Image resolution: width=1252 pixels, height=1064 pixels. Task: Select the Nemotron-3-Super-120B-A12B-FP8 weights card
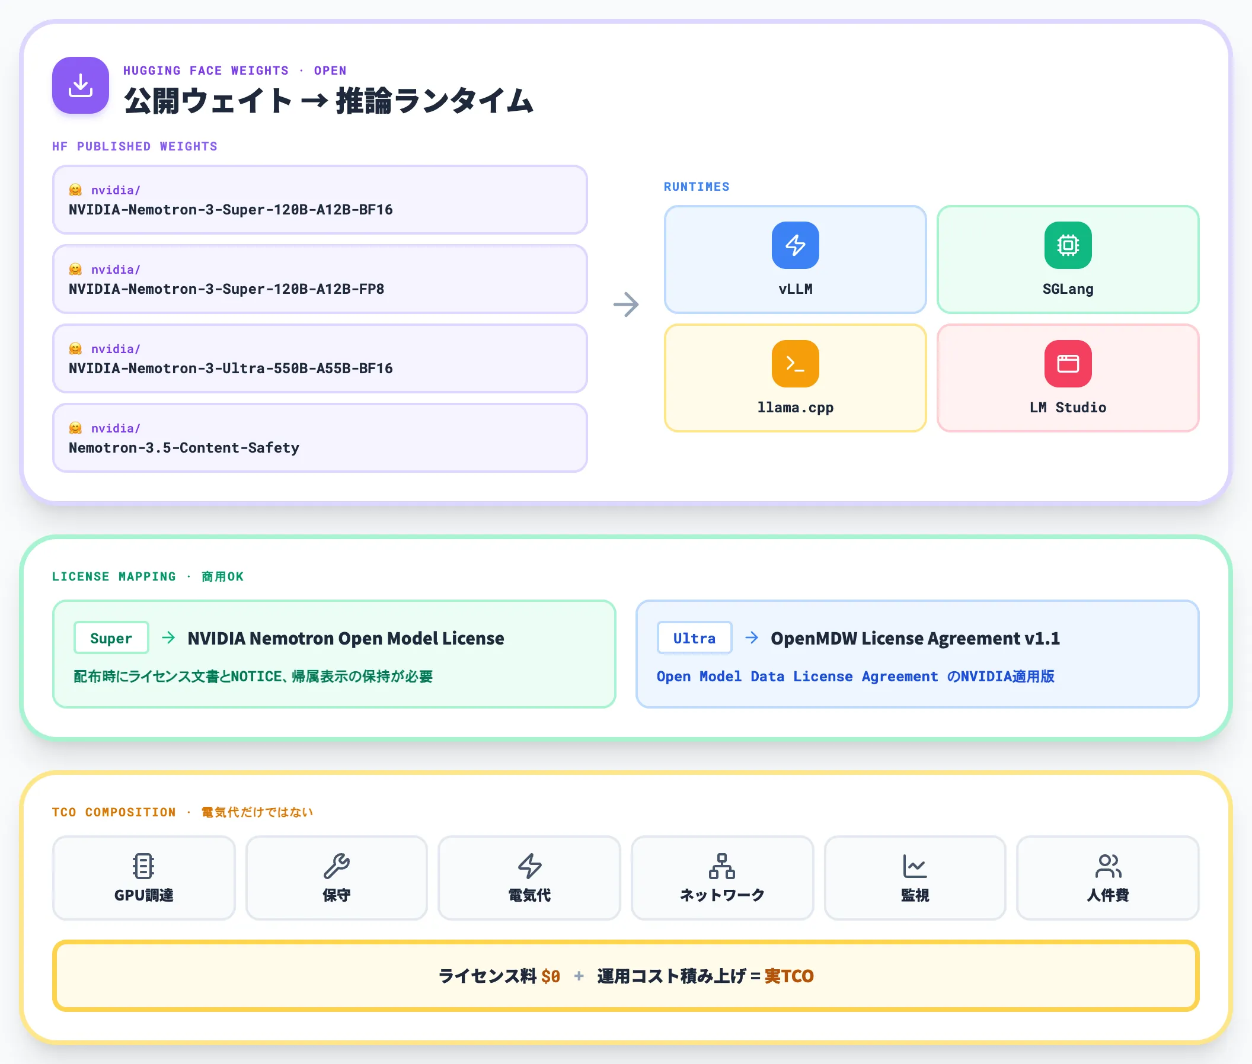click(320, 279)
